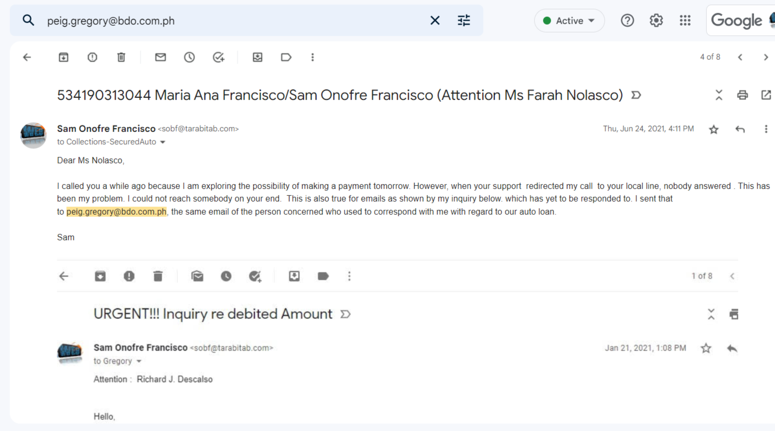Click move-to icon in quoted toolbar

[294, 276]
